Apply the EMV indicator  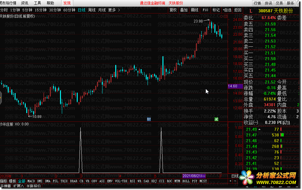(110, 181)
